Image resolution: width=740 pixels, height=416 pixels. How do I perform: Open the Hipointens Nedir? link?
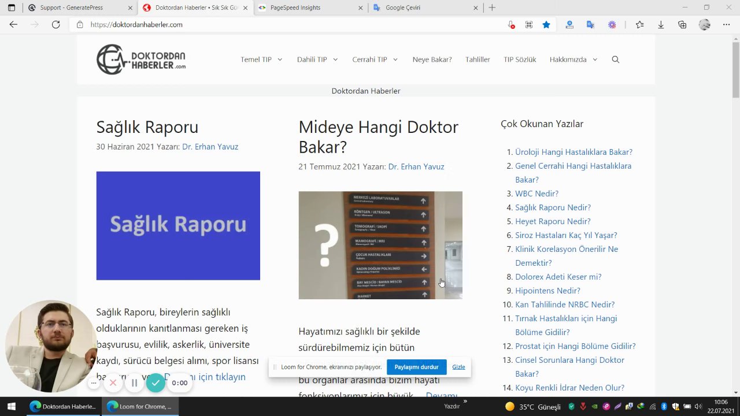point(547,291)
